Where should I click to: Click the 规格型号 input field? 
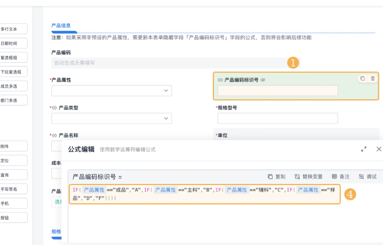(x=278, y=118)
